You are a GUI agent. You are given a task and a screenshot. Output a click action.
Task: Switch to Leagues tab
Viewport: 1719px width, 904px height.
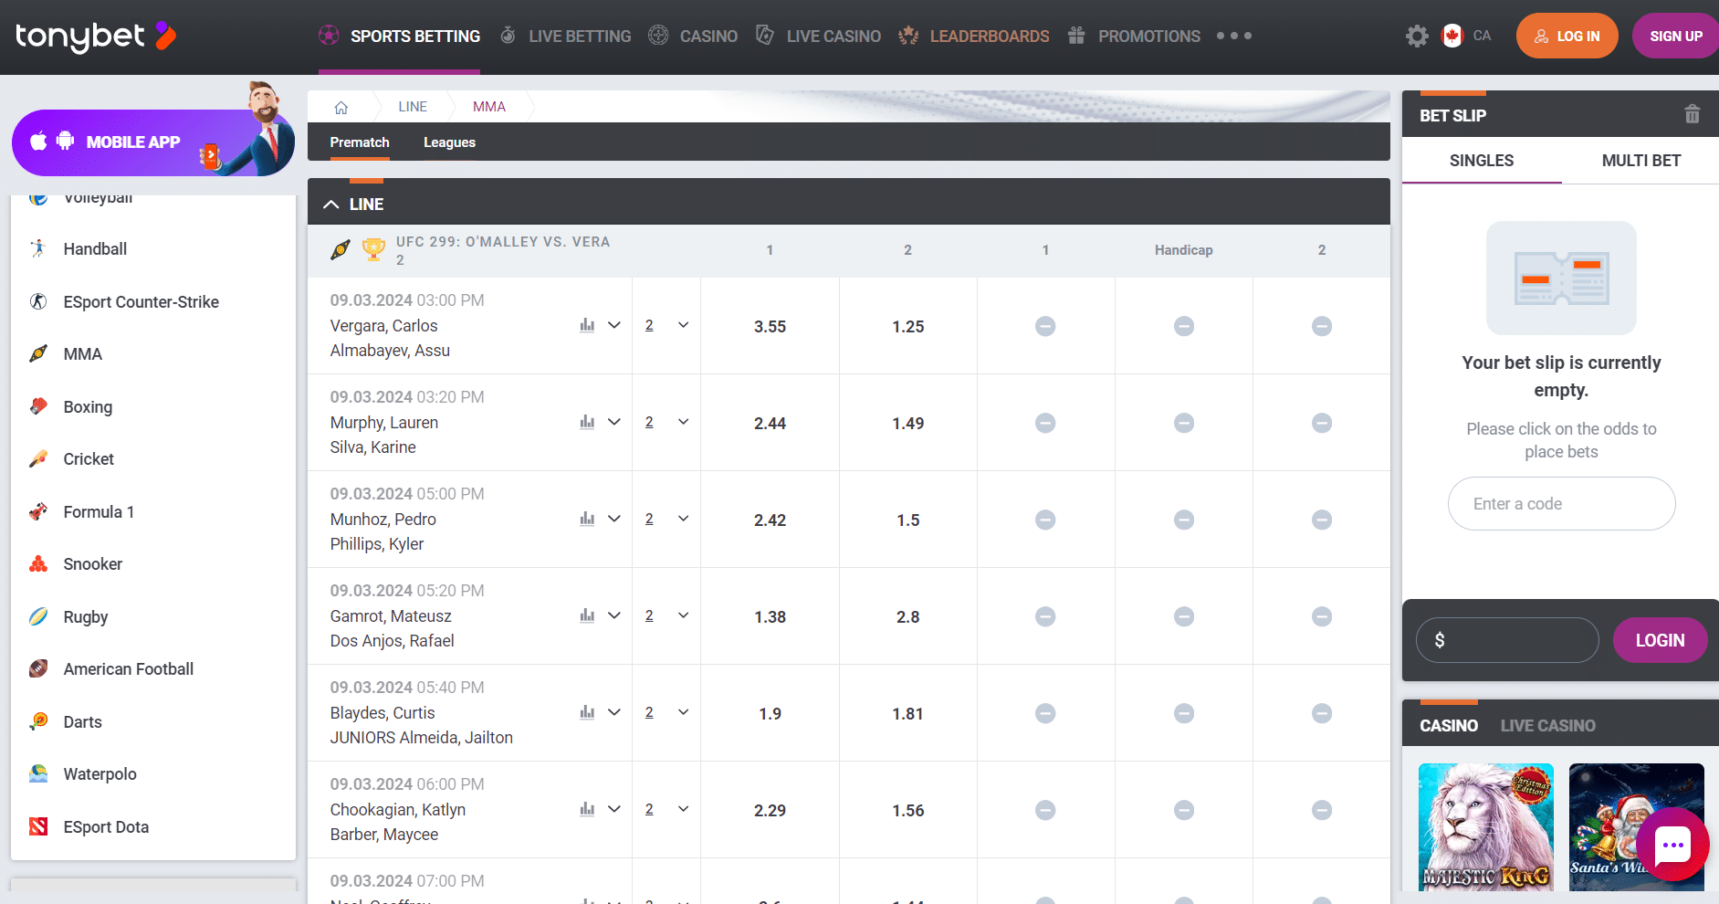449,142
